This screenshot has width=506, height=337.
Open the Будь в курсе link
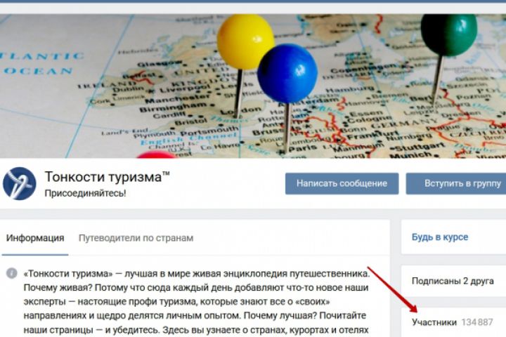pos(440,237)
